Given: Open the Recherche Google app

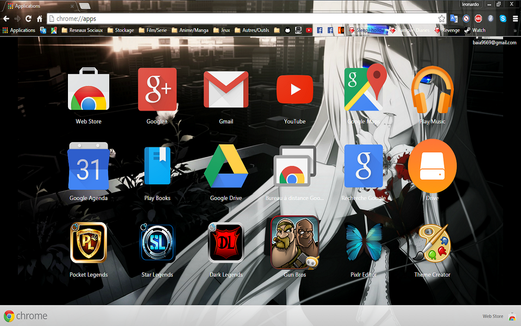Looking at the screenshot, I should coord(363,166).
